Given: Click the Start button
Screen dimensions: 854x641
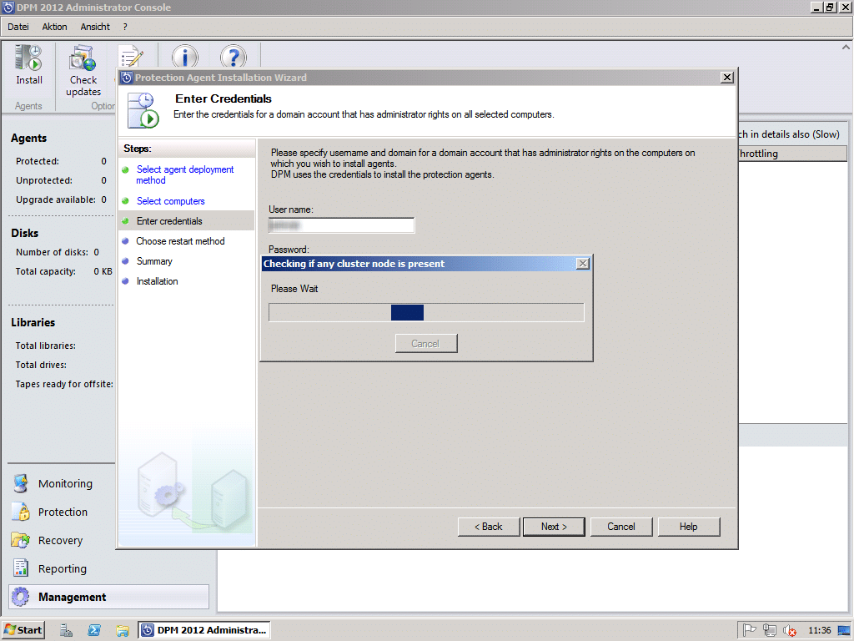Looking at the screenshot, I should (x=23, y=630).
